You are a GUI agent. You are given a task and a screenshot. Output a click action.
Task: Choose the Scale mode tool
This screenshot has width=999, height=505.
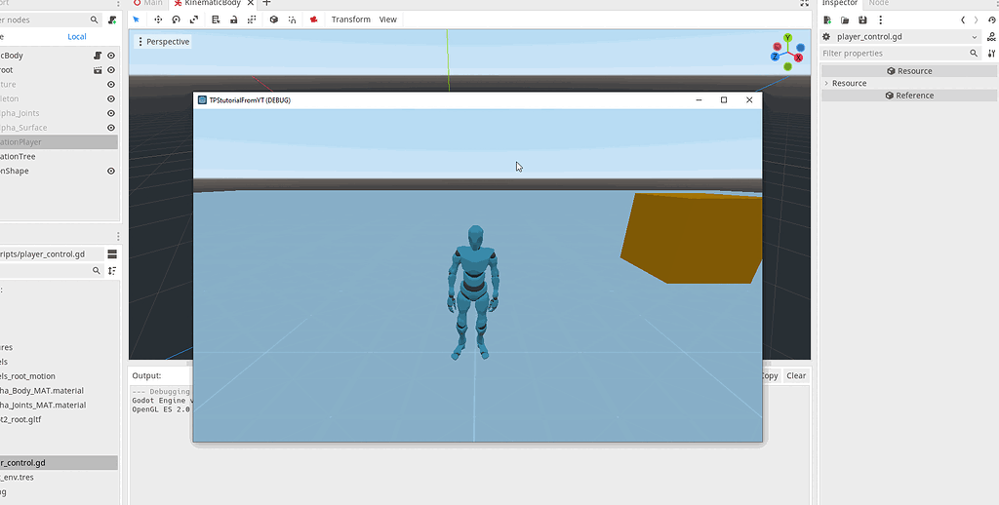coord(194,19)
